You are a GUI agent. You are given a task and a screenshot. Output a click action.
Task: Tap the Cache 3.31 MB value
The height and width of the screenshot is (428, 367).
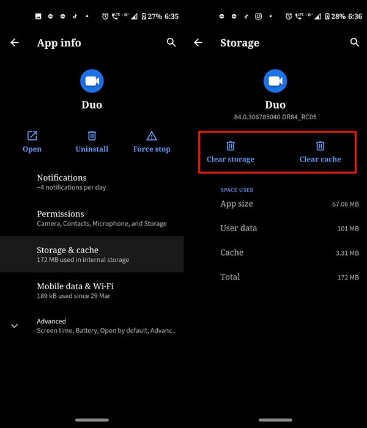[x=347, y=253]
